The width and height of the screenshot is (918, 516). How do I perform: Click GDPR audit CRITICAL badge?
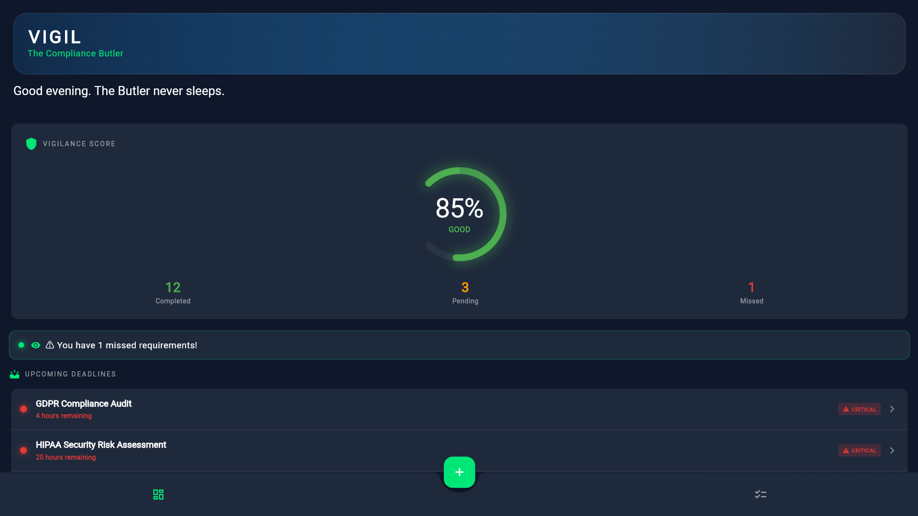pyautogui.click(x=859, y=409)
